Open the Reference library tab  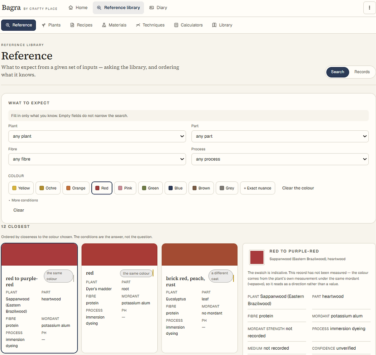click(x=118, y=8)
